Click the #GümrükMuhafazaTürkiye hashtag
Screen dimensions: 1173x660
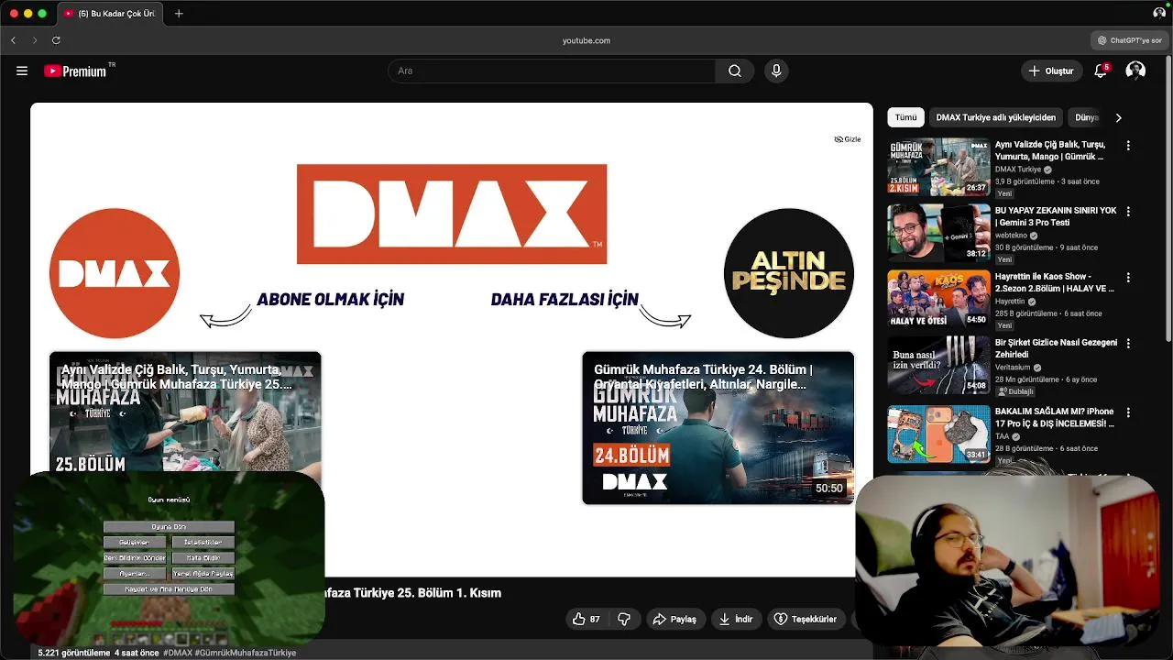pos(246,653)
